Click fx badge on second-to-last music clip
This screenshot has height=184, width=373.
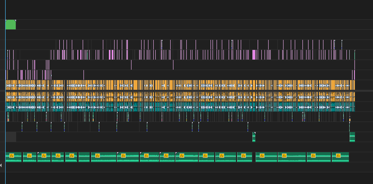313,156
